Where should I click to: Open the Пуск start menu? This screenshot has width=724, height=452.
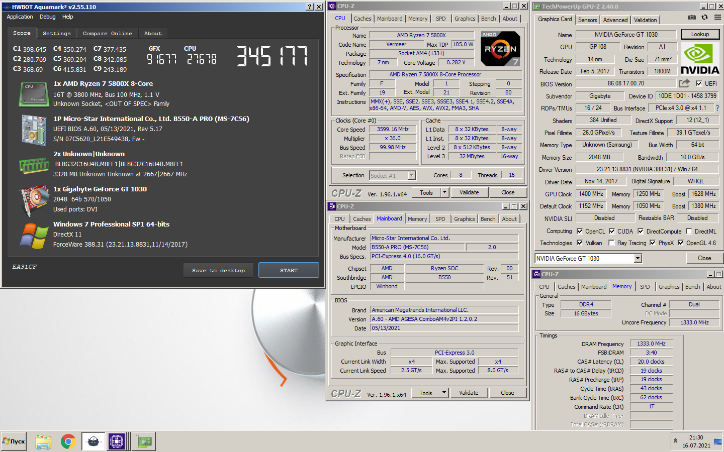(x=14, y=441)
